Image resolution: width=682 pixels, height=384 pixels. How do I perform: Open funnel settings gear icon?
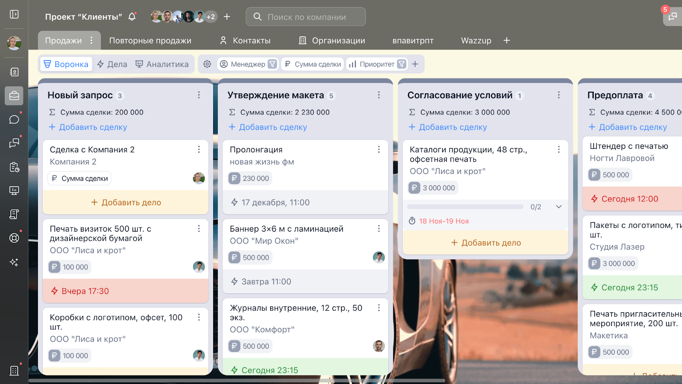click(207, 64)
